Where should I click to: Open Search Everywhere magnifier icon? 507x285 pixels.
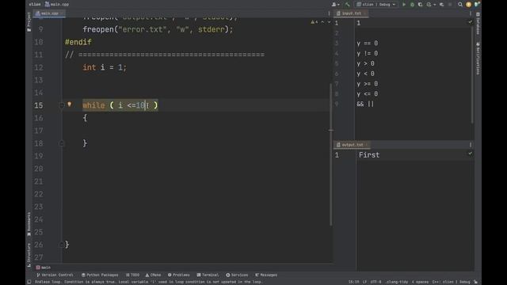pyautogui.click(x=460, y=5)
